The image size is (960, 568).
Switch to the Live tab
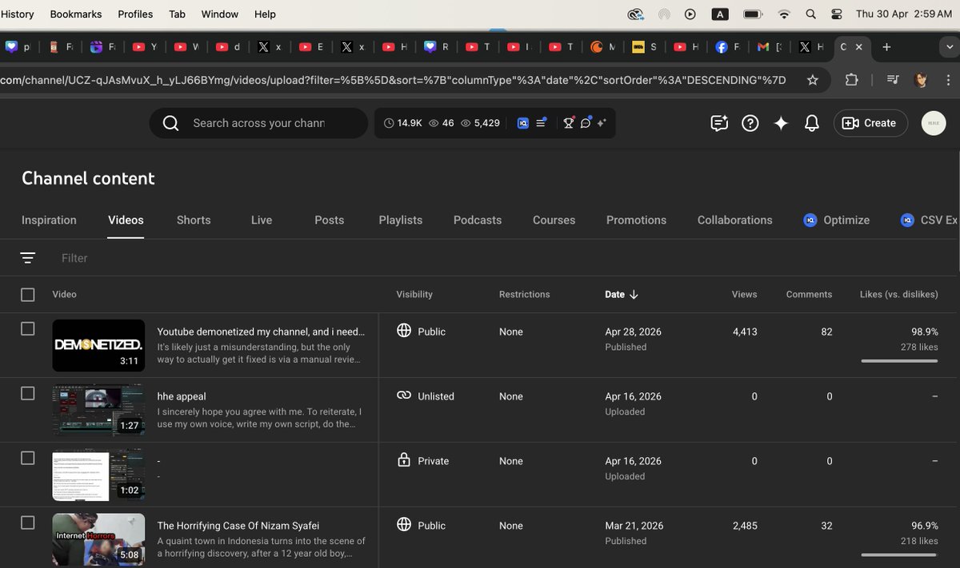coord(262,220)
